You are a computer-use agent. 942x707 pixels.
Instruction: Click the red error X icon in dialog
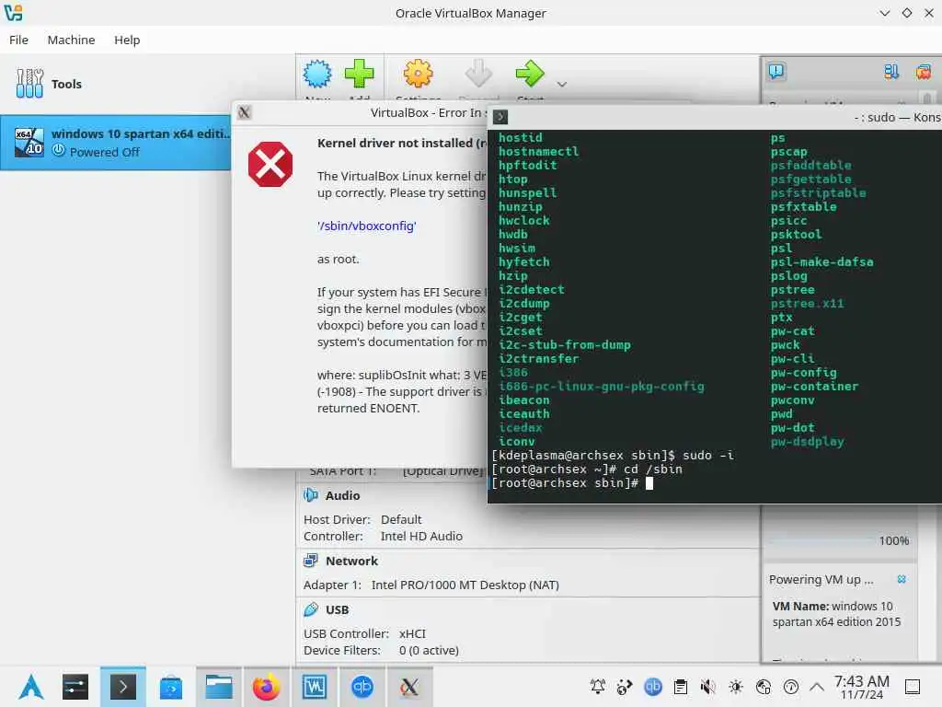pos(270,164)
